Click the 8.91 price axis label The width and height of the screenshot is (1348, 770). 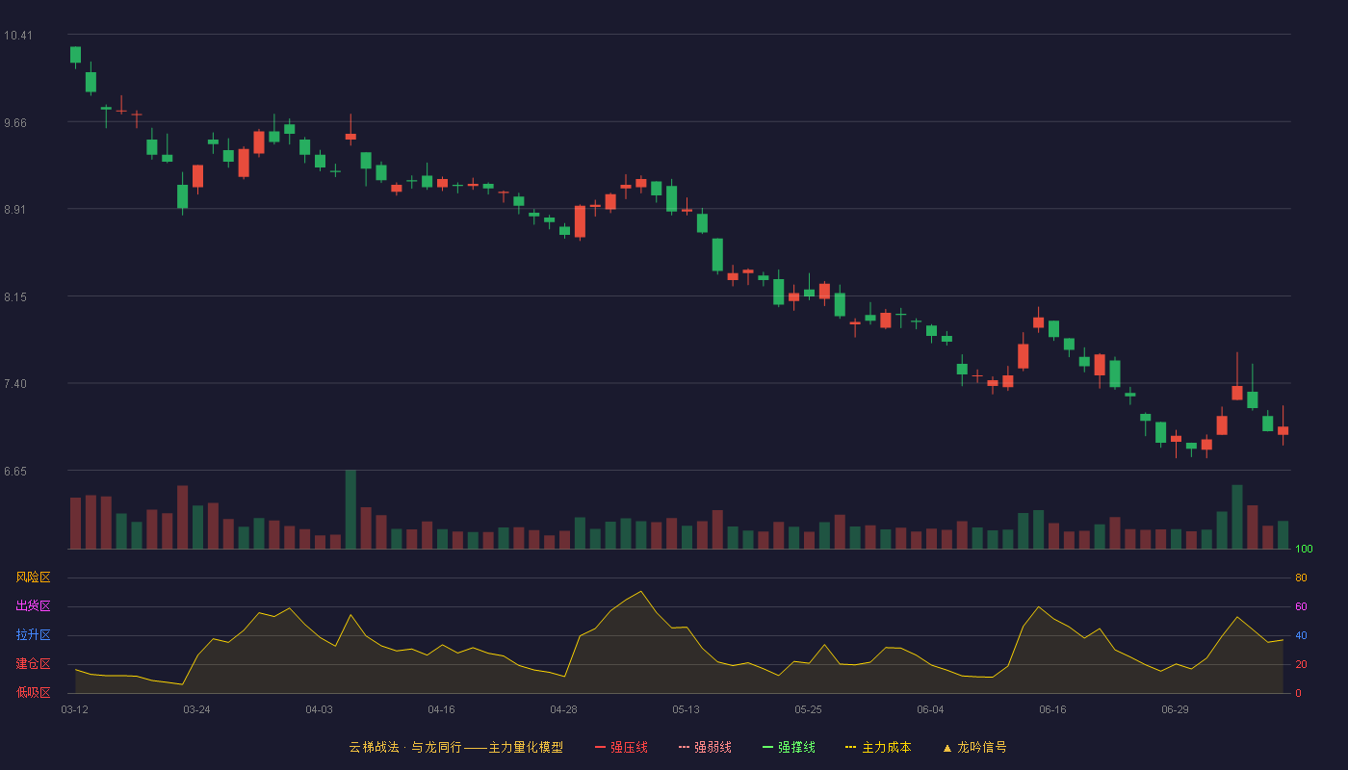[x=17, y=209]
